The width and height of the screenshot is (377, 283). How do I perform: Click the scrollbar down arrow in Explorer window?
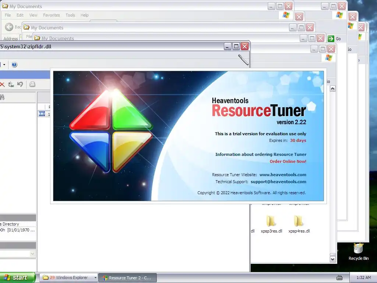click(x=332, y=259)
